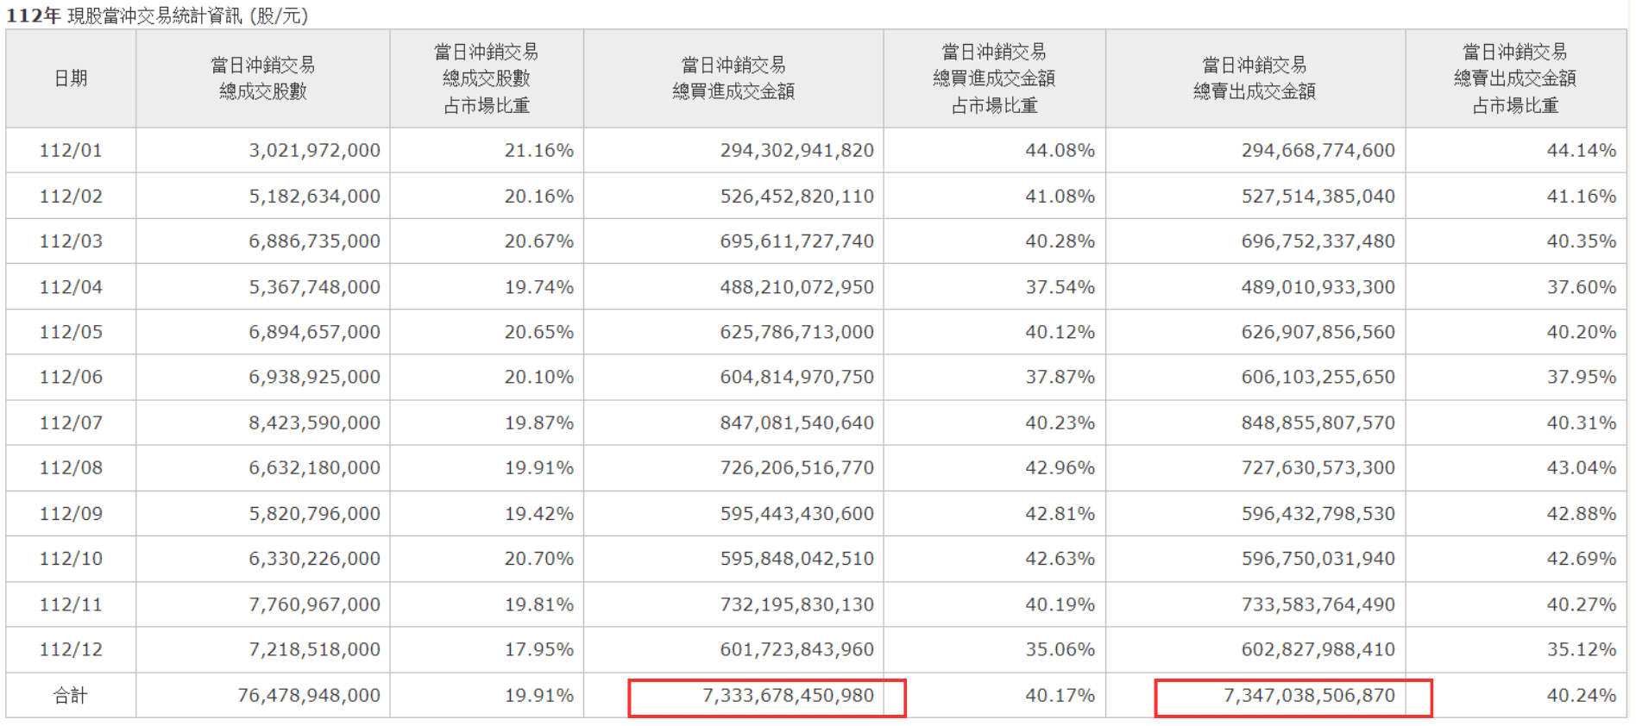This screenshot has width=1636, height=726.
Task: Click the 43.04% cell in the 112/08 row
Action: coord(1581,467)
